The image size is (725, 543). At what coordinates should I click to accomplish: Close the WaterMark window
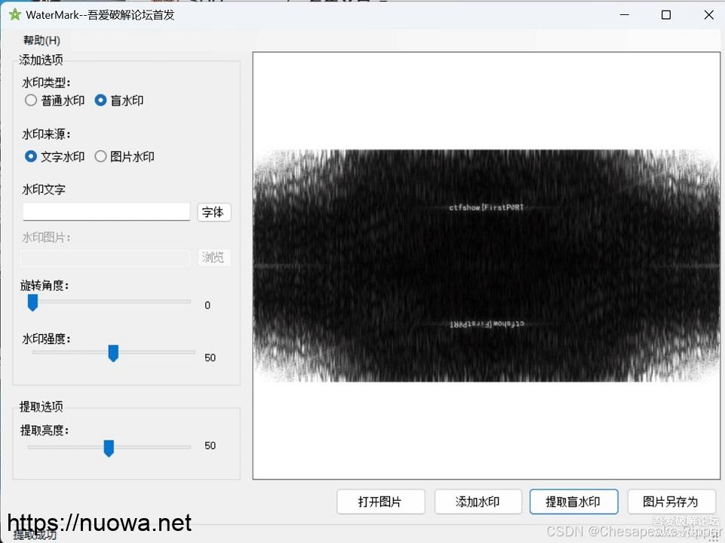point(708,15)
